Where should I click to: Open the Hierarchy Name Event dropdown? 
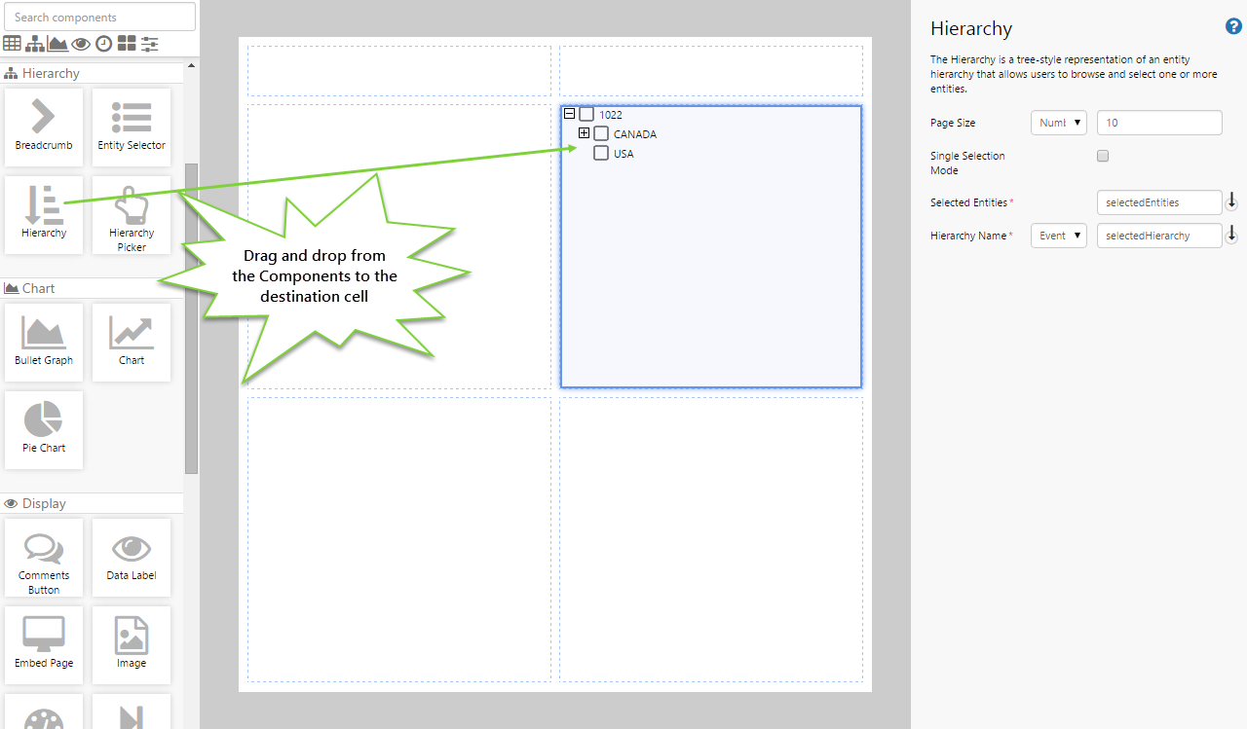[x=1058, y=236]
